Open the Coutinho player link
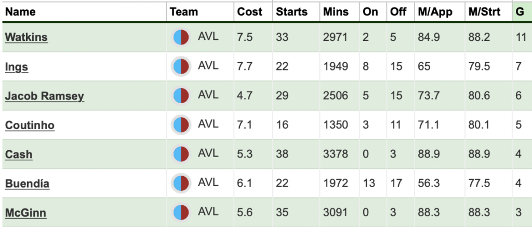The image size is (532, 227). (x=30, y=125)
